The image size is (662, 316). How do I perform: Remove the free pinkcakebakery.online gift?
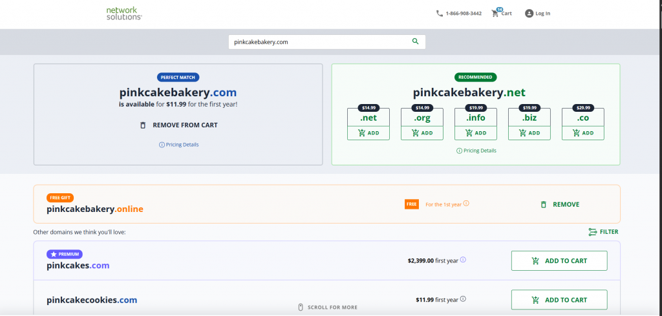click(x=560, y=205)
